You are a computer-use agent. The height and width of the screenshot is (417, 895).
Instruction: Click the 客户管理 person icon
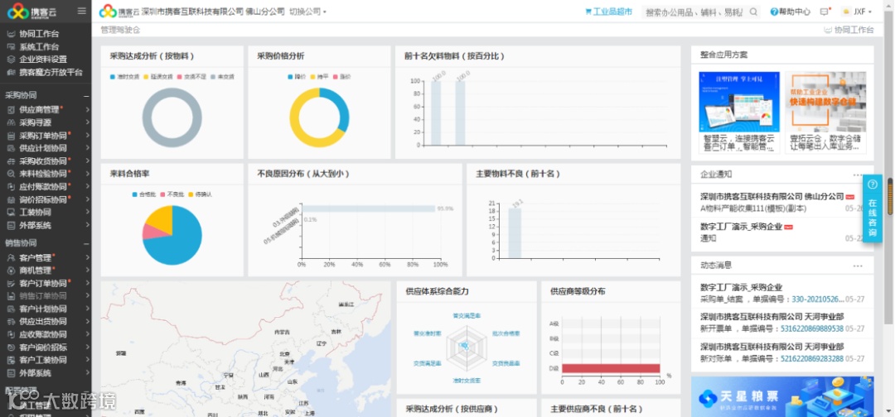coord(11,257)
